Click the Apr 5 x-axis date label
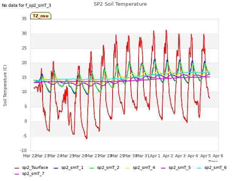Image resolution: width=241 pixels, height=181 pixels. 206,156
